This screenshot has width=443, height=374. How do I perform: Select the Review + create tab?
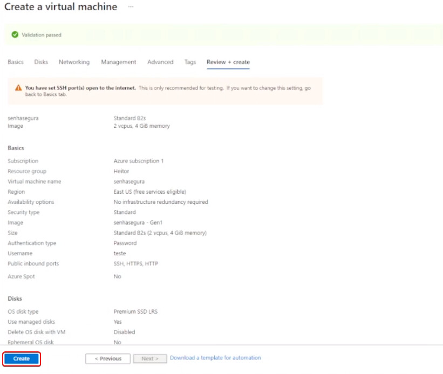[228, 62]
